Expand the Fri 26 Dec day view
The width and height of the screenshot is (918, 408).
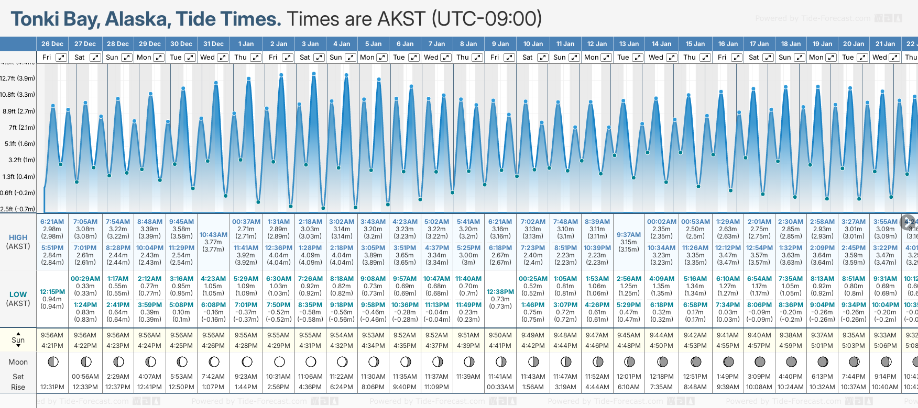tap(61, 58)
